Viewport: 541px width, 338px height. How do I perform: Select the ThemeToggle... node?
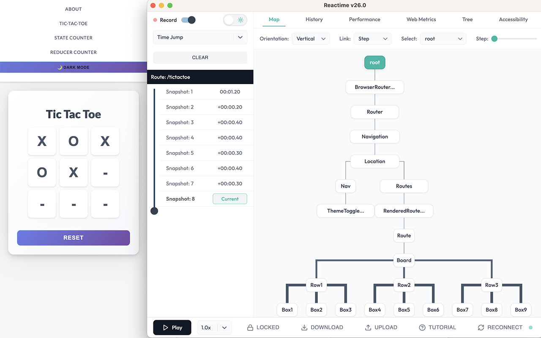coord(346,211)
